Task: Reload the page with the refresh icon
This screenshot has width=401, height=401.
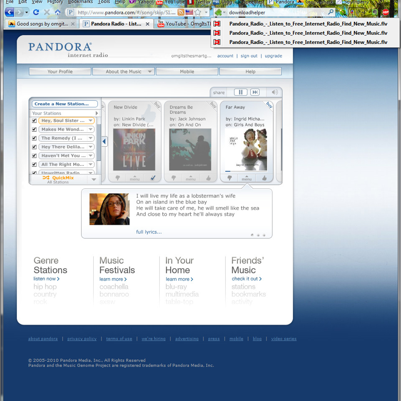Action: [x=36, y=12]
